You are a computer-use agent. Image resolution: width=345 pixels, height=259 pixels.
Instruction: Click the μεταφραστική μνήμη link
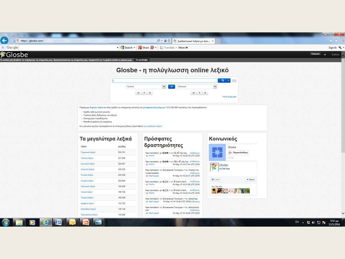coord(153,108)
